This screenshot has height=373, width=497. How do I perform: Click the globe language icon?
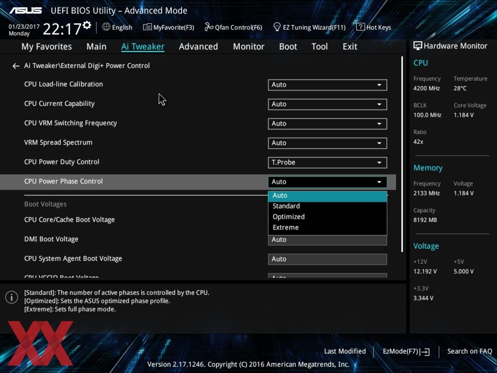coord(106,27)
